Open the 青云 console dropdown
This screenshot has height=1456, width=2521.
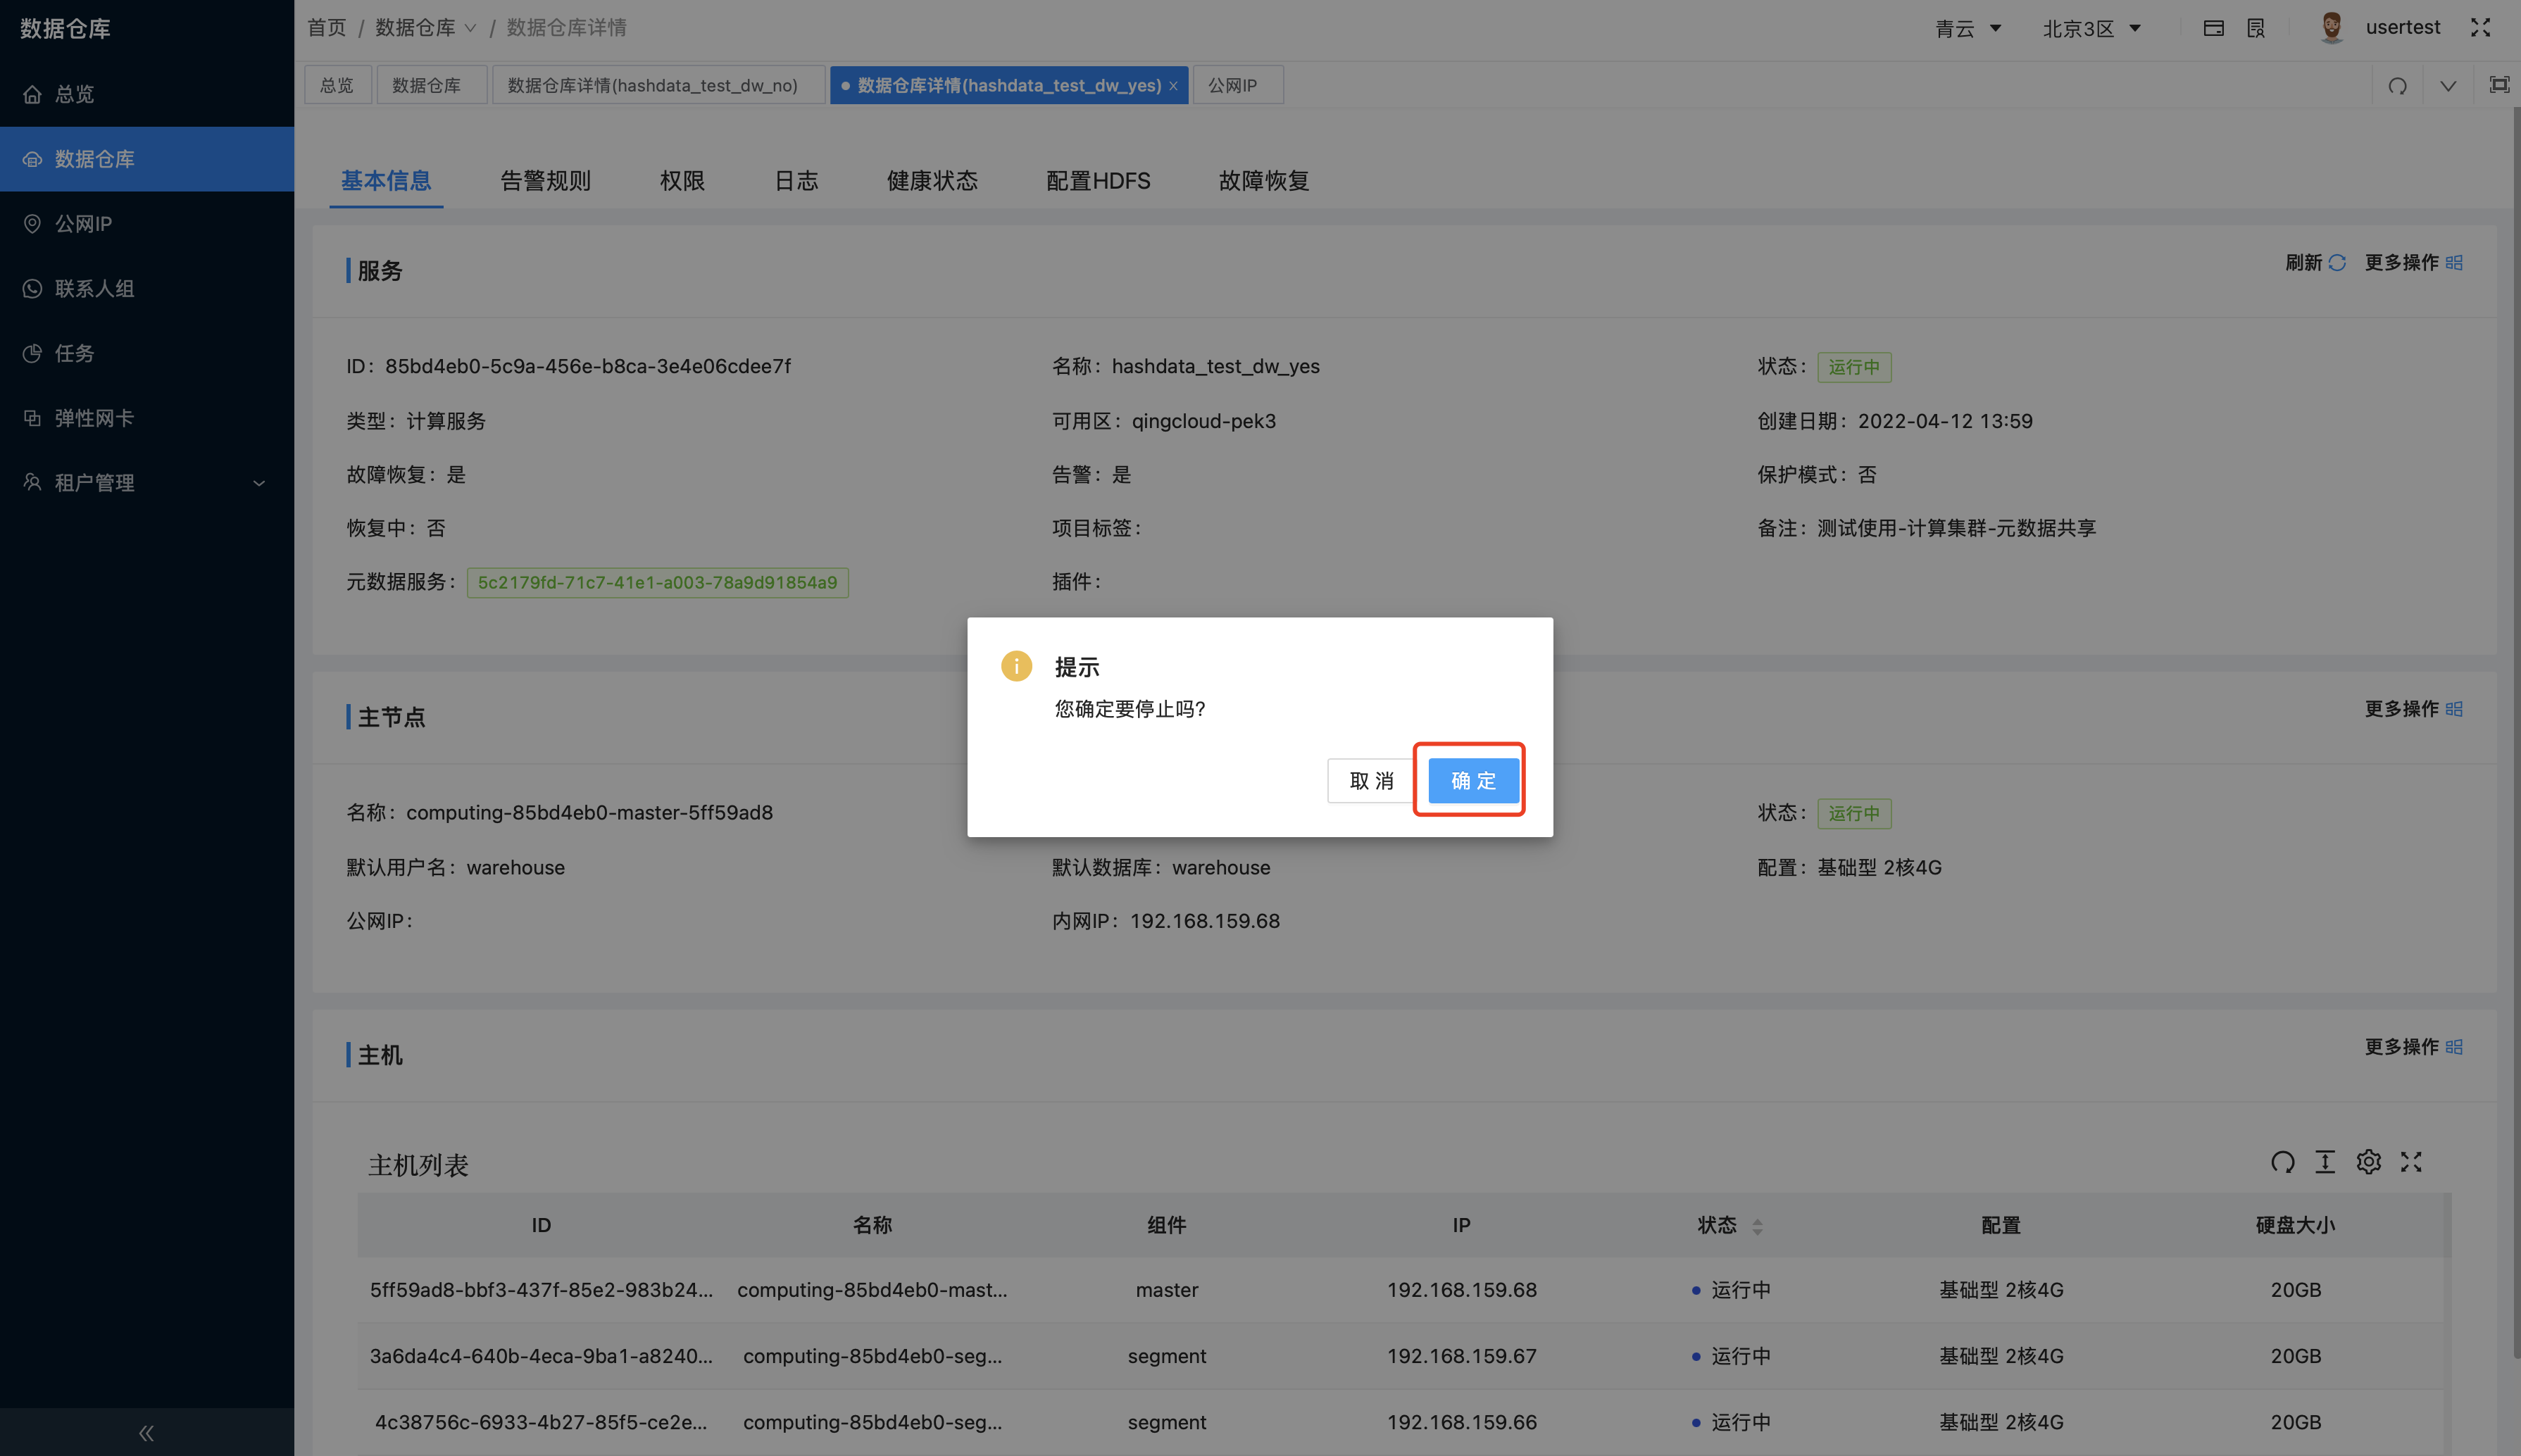click(x=1967, y=27)
